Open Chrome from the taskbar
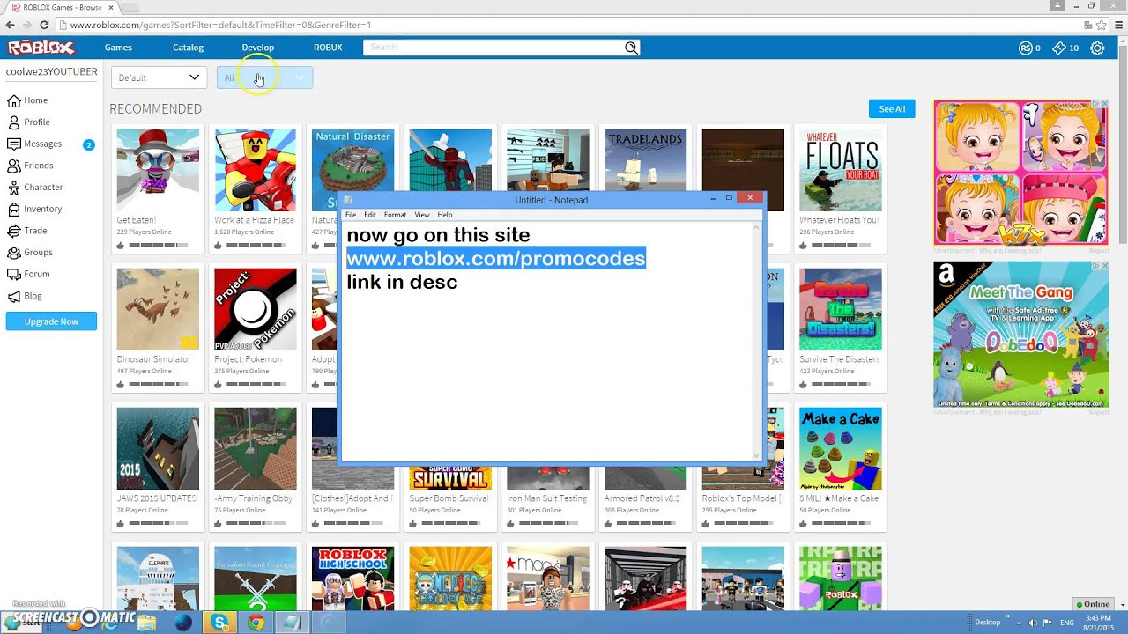Viewport: 1128px width, 634px height. click(256, 623)
